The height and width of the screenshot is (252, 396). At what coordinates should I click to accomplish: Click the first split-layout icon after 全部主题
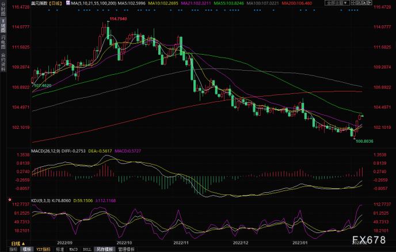coord(353,3)
